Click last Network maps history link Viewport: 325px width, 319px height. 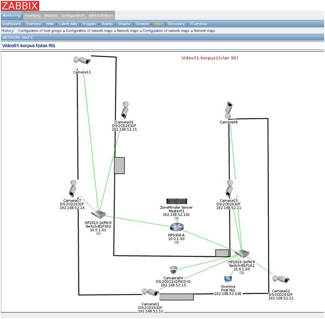click(204, 31)
